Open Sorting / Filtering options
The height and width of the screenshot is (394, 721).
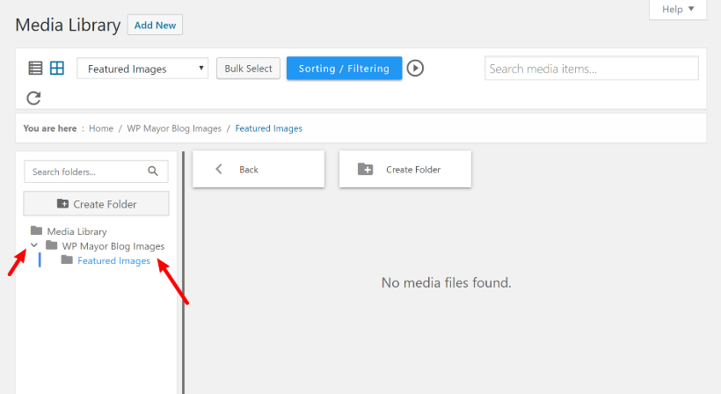tap(344, 68)
